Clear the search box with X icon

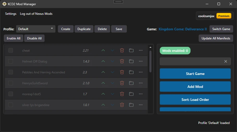pos(226,61)
